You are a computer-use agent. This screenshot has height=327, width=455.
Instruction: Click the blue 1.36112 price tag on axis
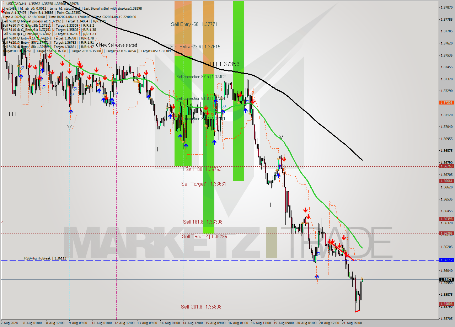[446, 260]
